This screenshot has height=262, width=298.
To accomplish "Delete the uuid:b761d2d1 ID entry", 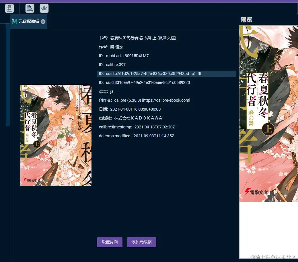I will (200, 74).
